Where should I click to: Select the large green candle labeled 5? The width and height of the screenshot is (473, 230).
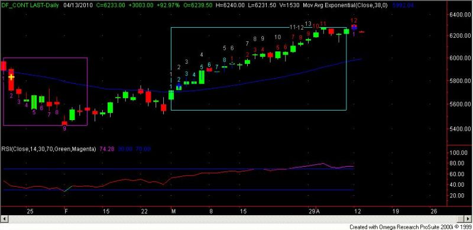202,77
